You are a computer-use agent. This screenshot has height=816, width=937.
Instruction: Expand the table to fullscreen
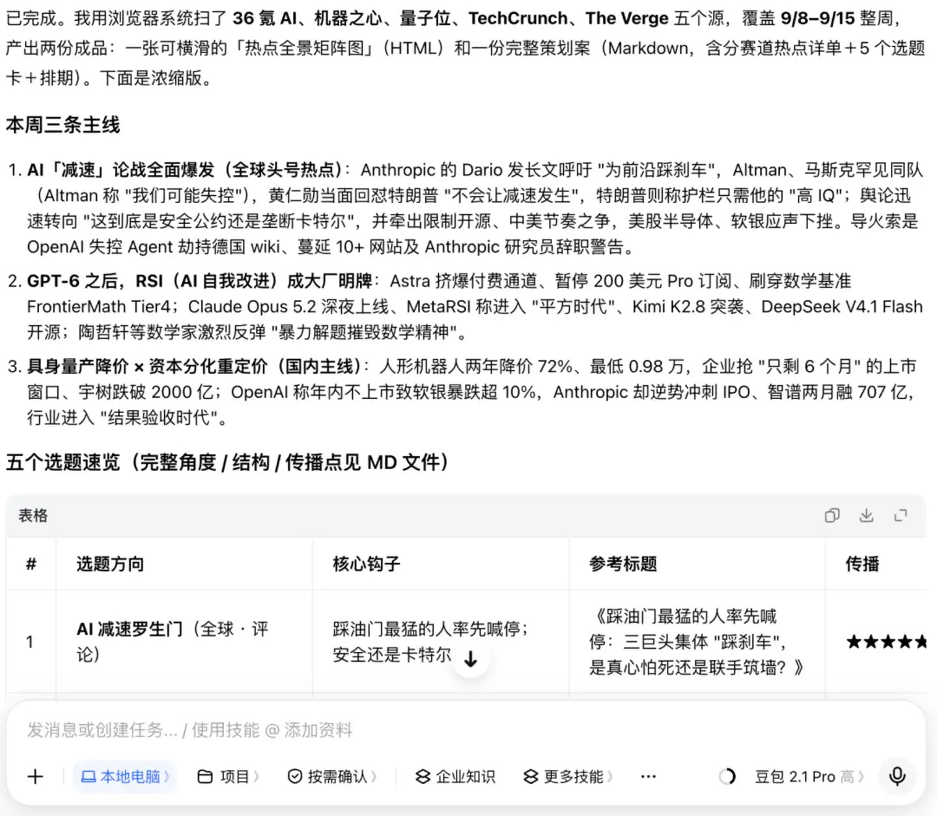click(x=901, y=516)
